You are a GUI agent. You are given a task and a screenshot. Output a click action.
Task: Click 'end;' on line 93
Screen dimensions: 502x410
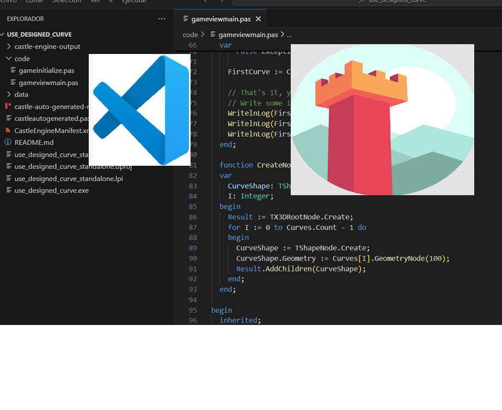click(228, 290)
